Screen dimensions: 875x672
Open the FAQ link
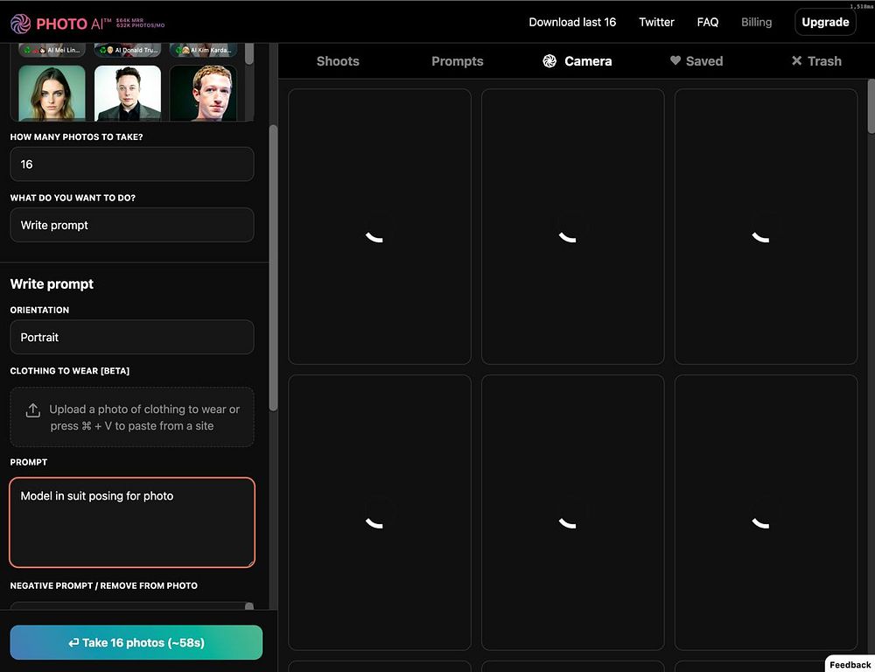point(708,23)
